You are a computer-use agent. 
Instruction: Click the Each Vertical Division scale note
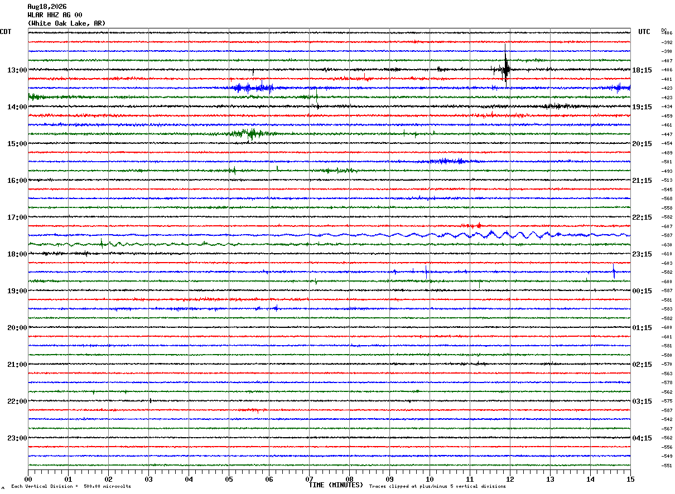coord(71,486)
